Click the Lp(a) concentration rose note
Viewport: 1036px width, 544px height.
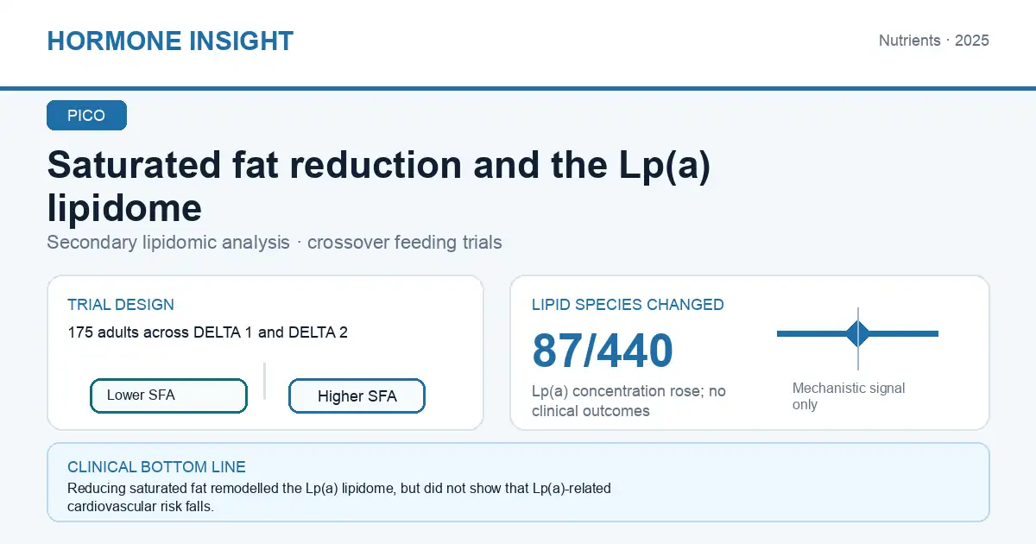(629, 401)
